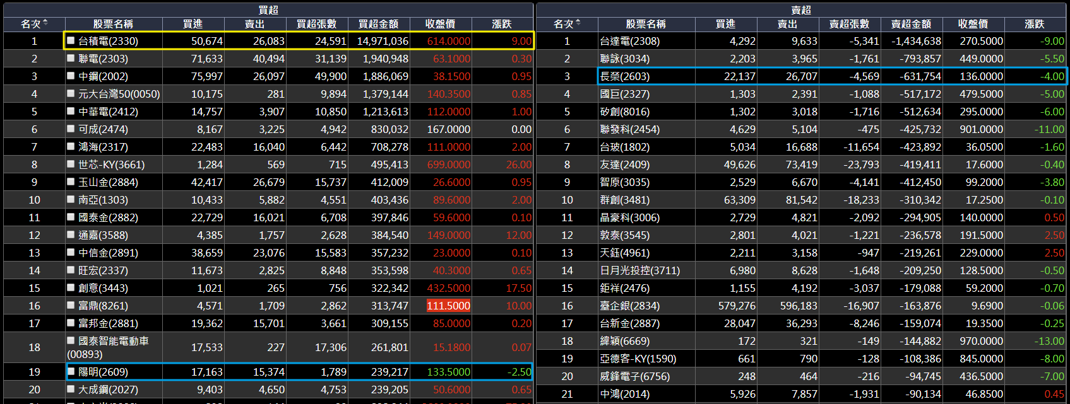Select highlighted closing price 111.5000
This screenshot has height=404, width=1070.
coord(449,306)
